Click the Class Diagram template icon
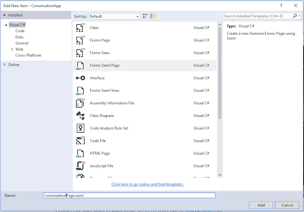 pos(80,116)
